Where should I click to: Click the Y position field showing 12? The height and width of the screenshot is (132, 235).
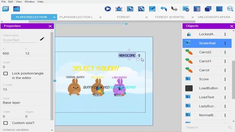36,54
